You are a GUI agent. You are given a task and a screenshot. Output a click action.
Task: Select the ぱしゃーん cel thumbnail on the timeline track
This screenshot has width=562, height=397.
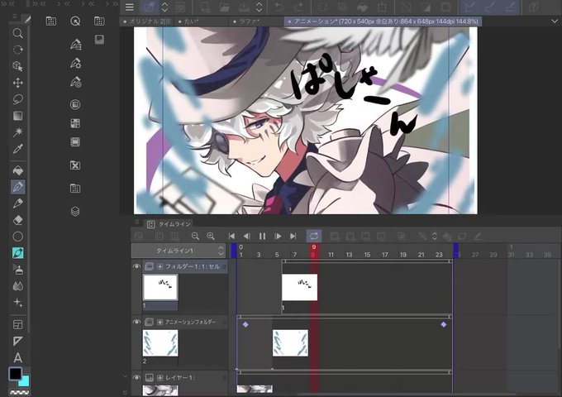pyautogui.click(x=300, y=287)
